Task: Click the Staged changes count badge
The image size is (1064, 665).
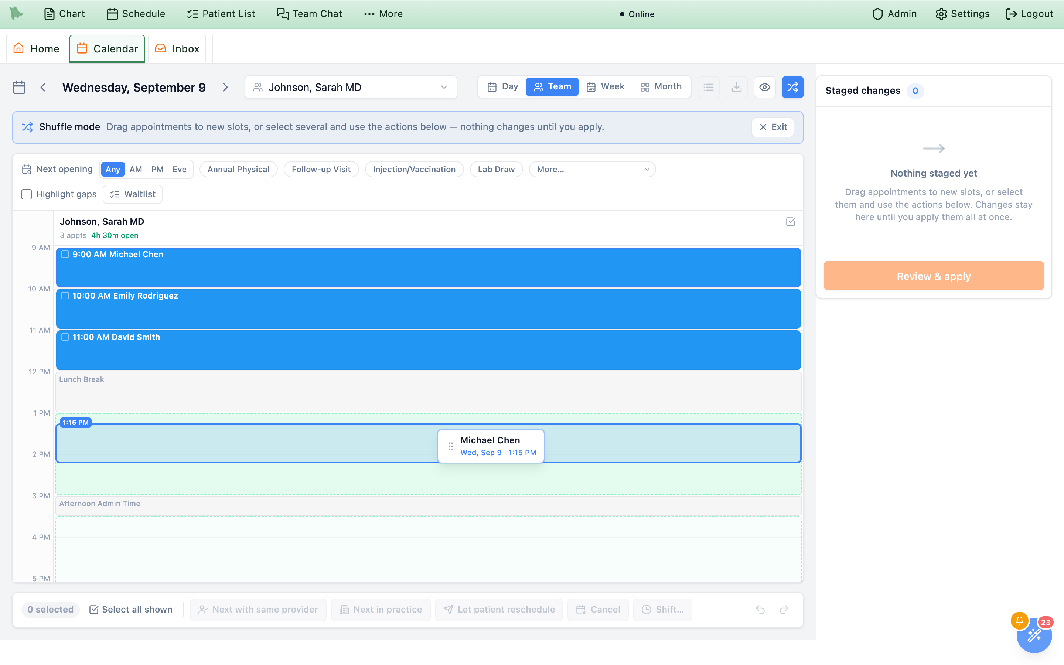Action: coord(915,91)
